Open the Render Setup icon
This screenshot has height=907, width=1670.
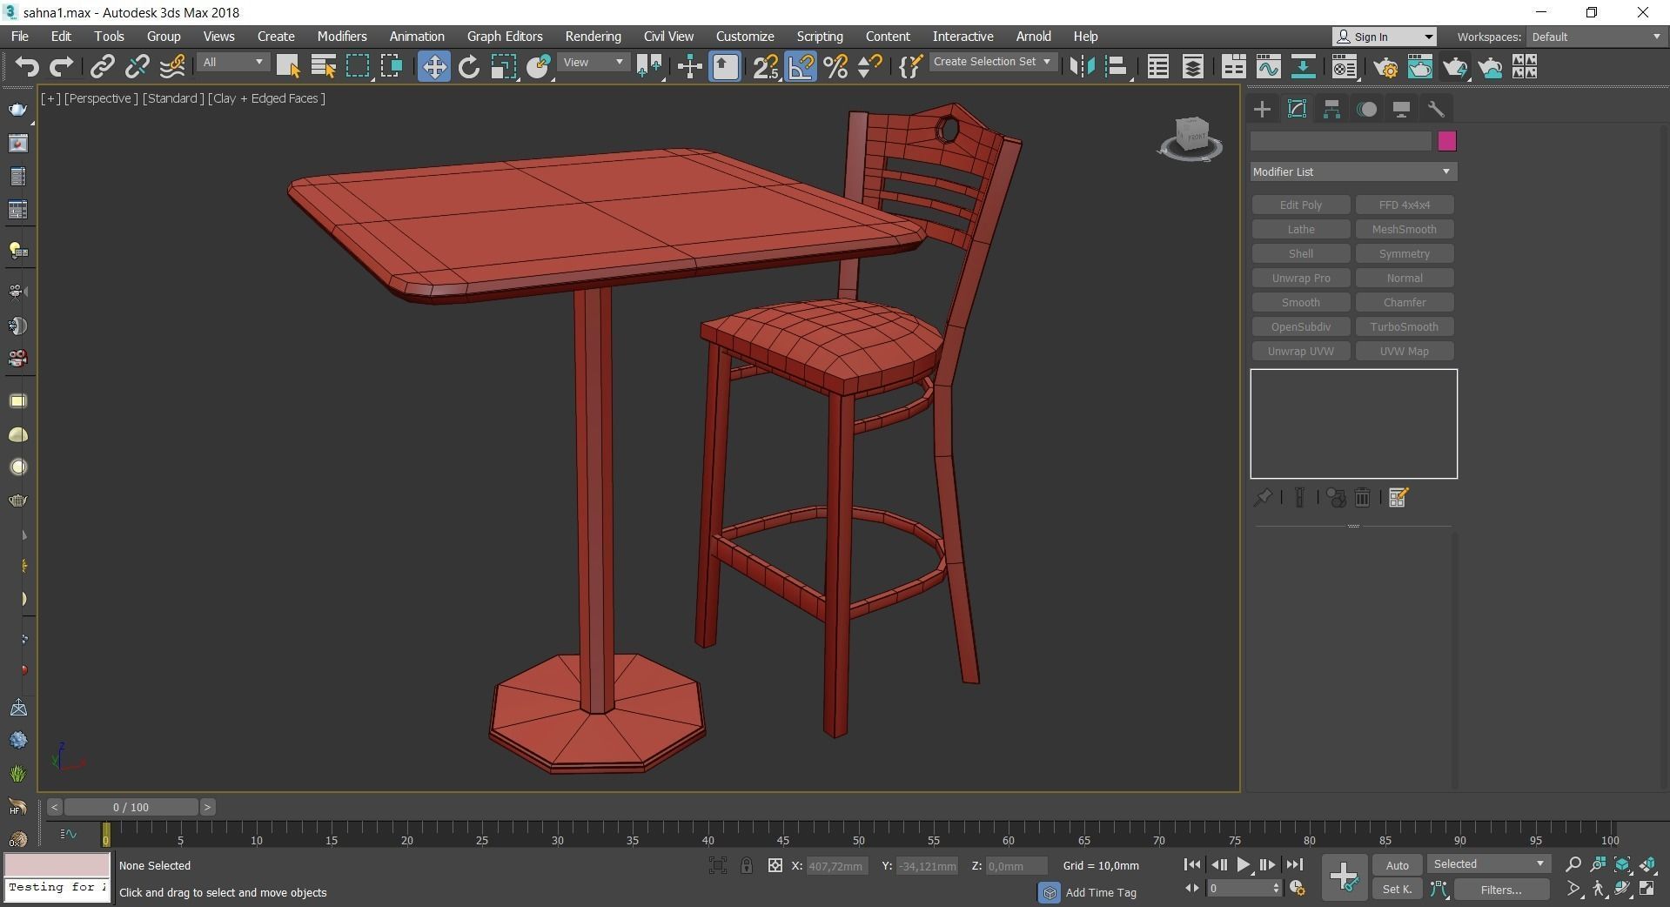pyautogui.click(x=1385, y=67)
